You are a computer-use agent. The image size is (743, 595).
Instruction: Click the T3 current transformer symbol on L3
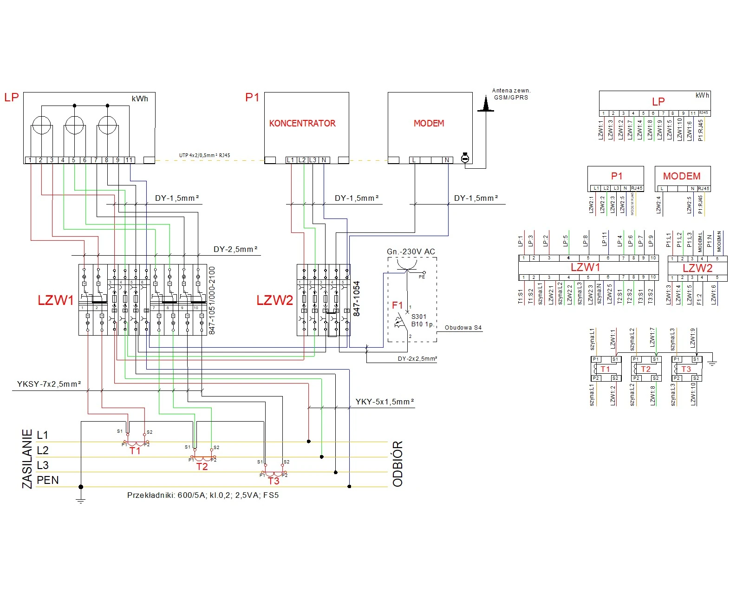coord(274,473)
